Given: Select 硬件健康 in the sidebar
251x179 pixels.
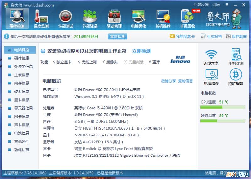Looking at the screenshot, I should click(x=20, y=58).
